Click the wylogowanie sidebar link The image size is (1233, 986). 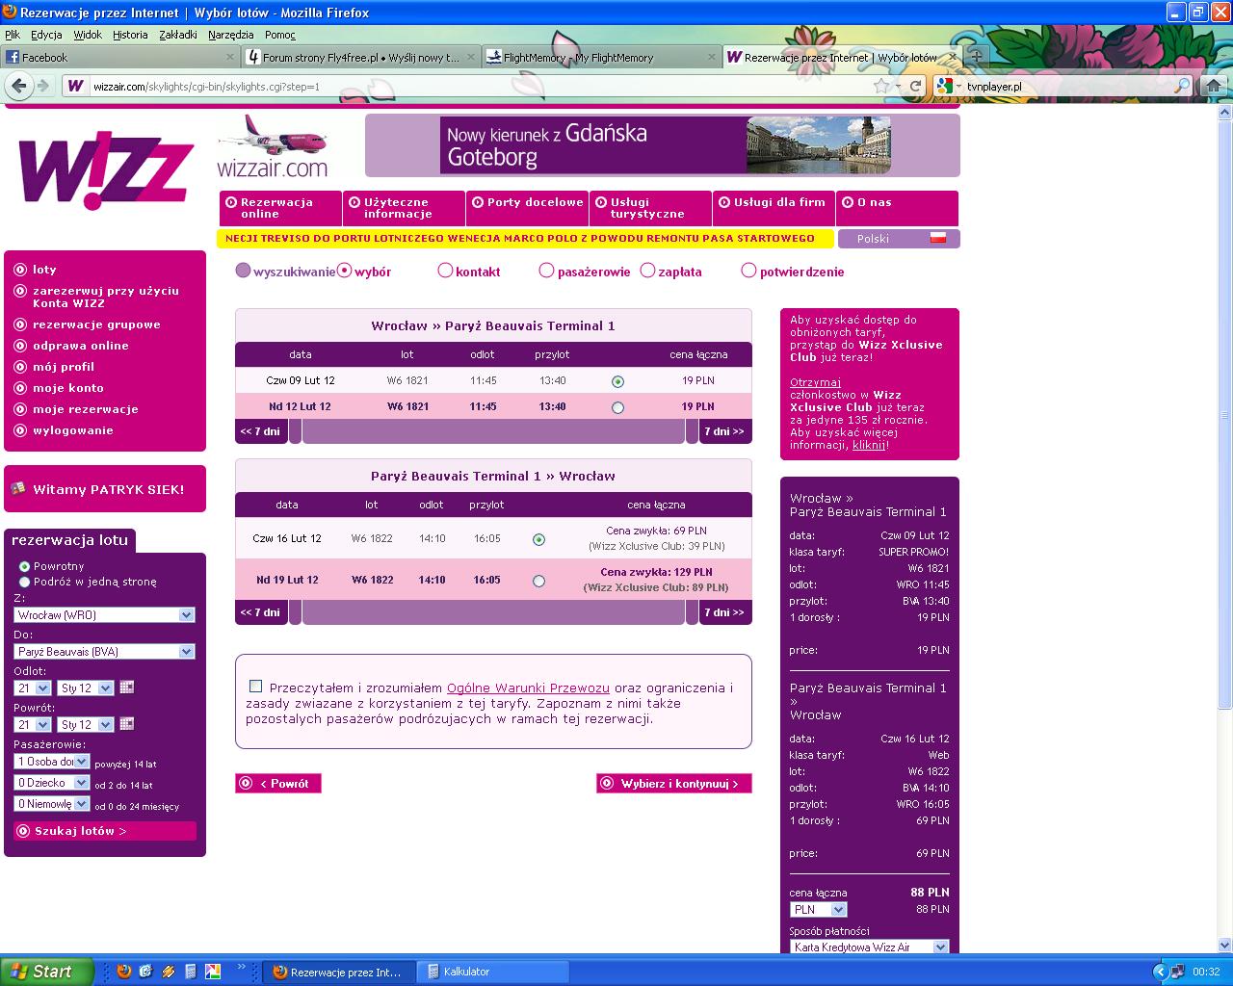[73, 430]
